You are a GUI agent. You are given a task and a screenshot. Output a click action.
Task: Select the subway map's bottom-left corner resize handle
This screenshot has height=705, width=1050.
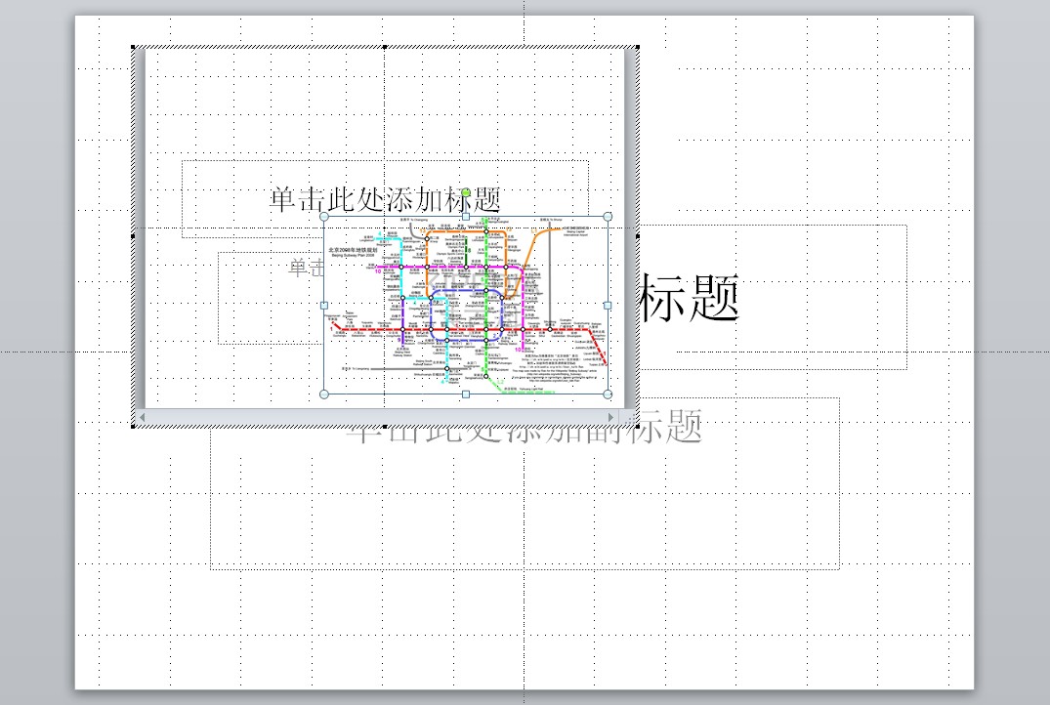(x=325, y=394)
